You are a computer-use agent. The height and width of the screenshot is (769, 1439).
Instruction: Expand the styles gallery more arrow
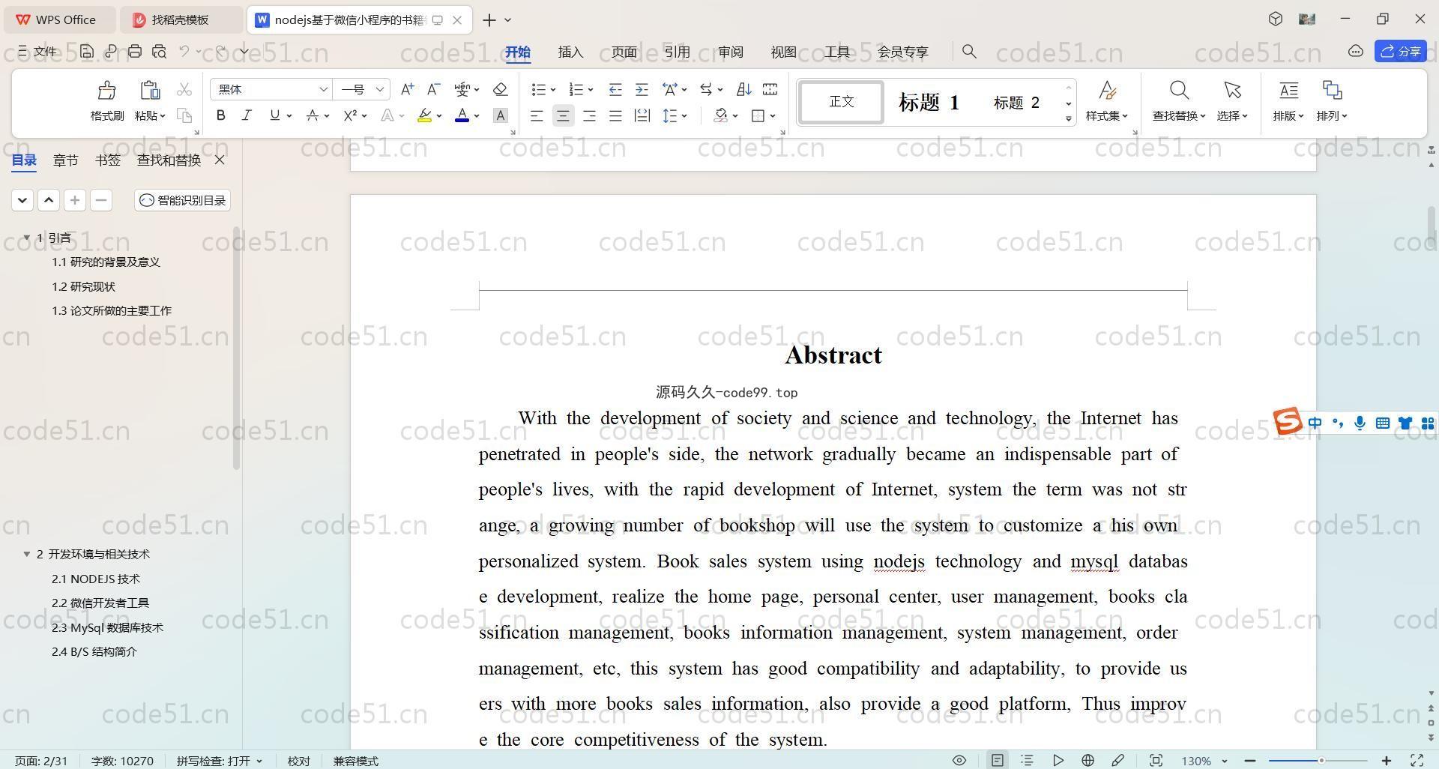pyautogui.click(x=1069, y=118)
